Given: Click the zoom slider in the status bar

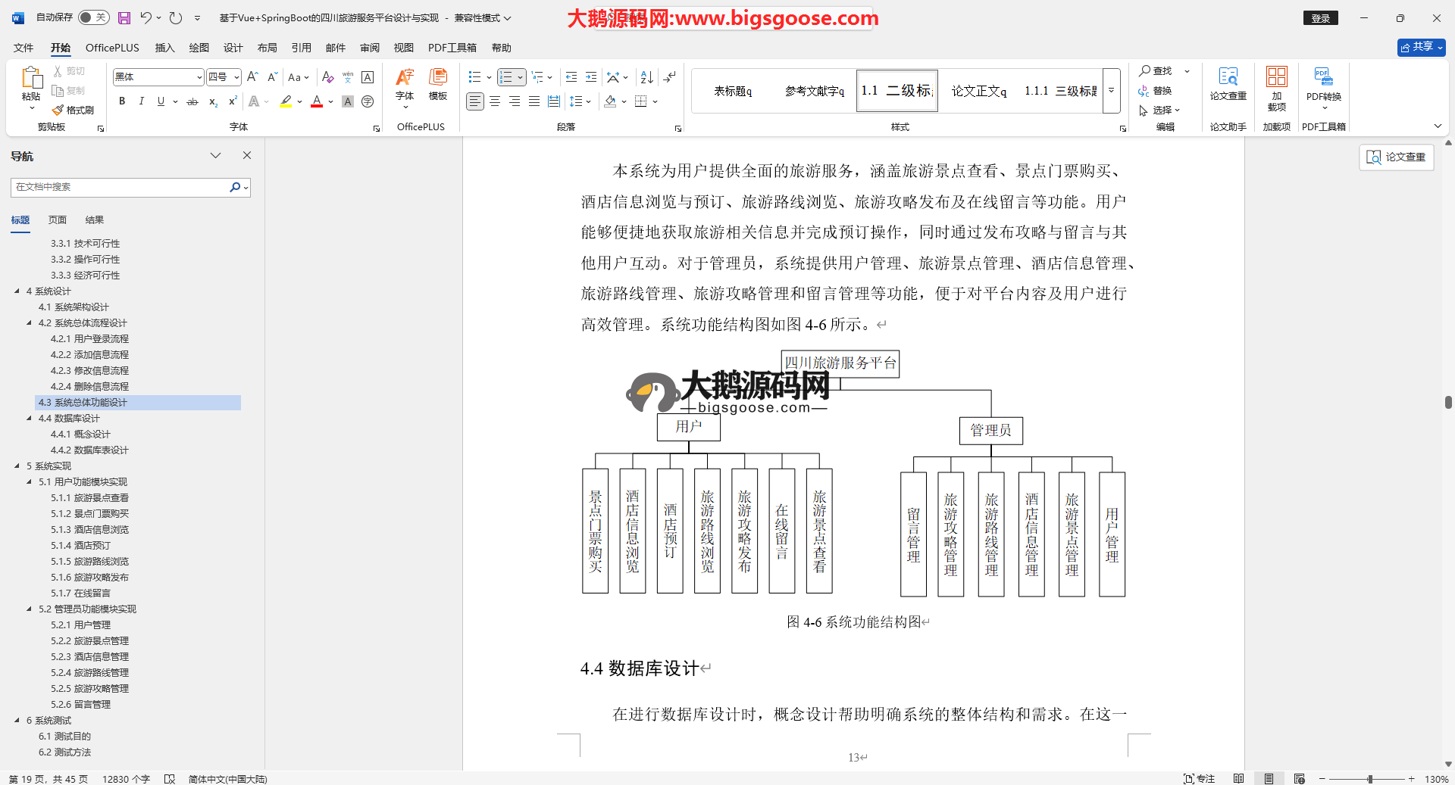Looking at the screenshot, I should (1369, 779).
